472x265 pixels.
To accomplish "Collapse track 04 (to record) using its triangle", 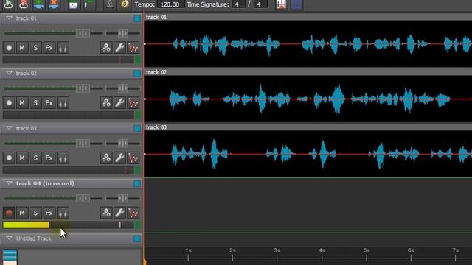I will click(x=9, y=183).
